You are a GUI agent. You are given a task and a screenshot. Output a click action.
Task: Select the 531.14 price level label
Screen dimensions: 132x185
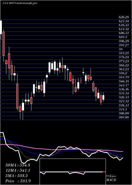click(124, 93)
